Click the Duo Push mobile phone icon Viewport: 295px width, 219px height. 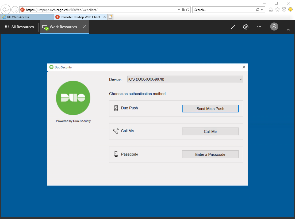[116, 108]
